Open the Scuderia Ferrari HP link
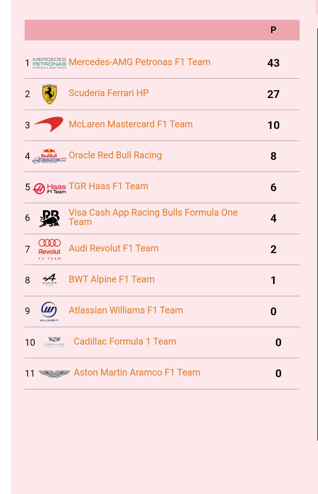 (109, 93)
